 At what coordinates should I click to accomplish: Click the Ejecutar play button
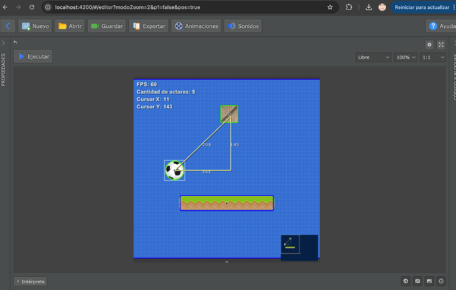pos(34,57)
